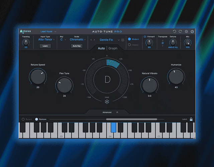Toggle the Formant power icon
This screenshot has width=214, height=167.
(145, 37)
